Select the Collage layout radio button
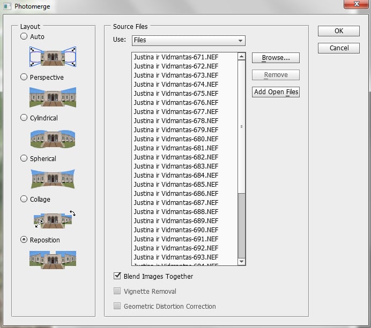This screenshot has height=328, width=371. 24,199
